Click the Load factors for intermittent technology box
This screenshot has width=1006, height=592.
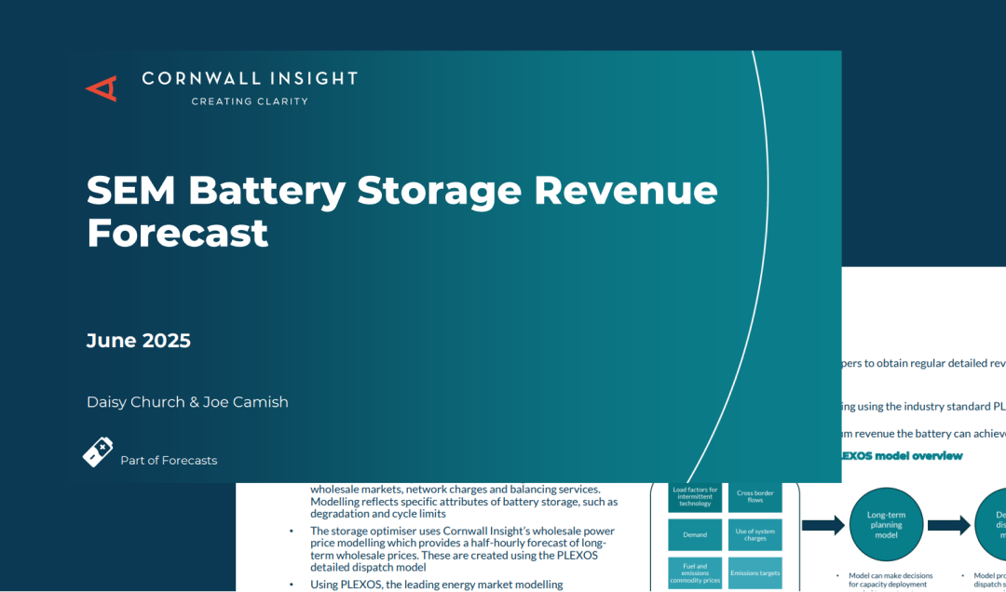[695, 497]
